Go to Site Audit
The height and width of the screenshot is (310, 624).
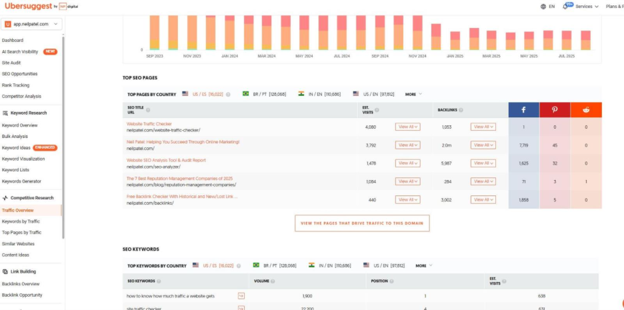coord(11,63)
